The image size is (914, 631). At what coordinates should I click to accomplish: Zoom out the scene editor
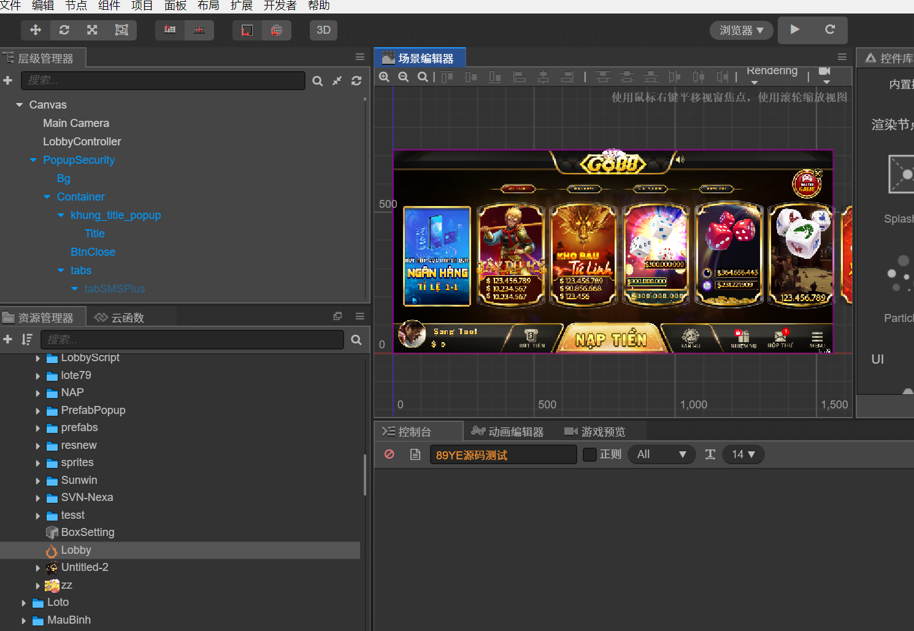click(x=404, y=77)
